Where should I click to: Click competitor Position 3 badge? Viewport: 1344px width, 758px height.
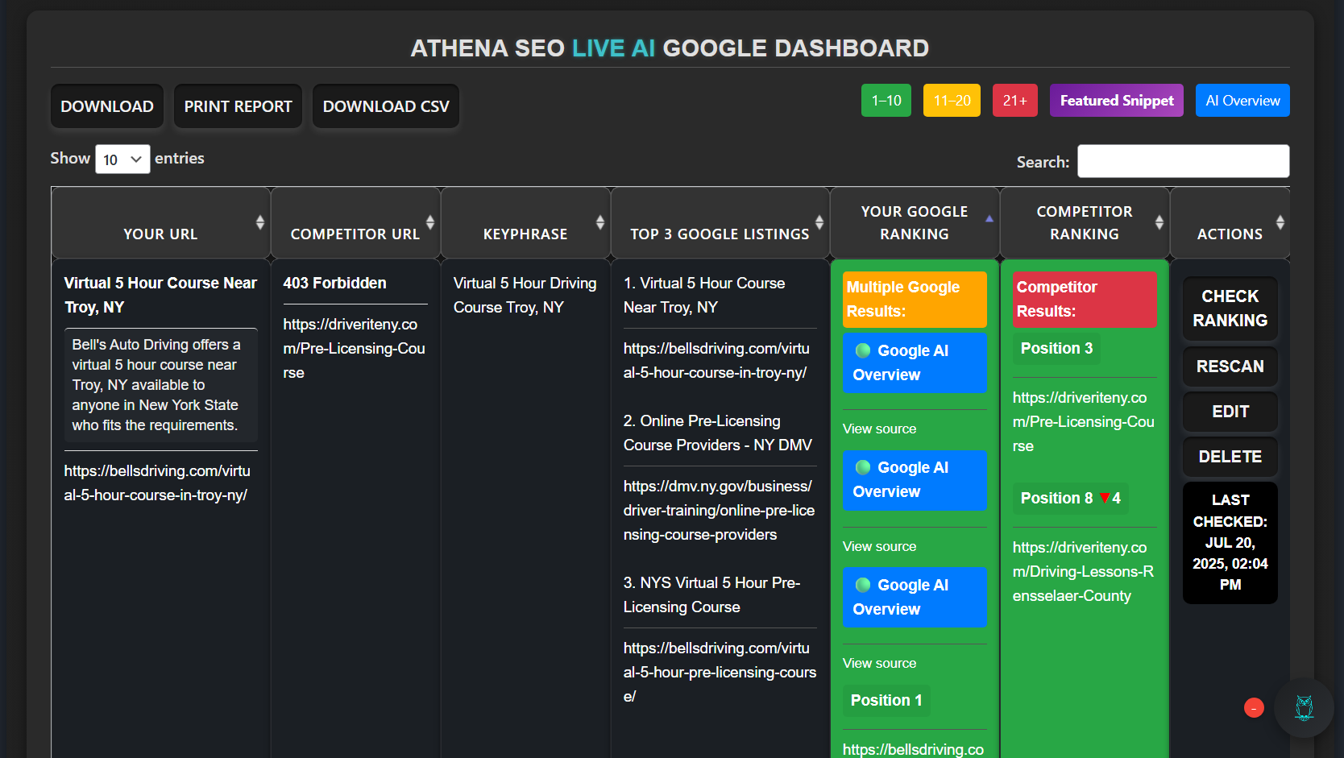[x=1056, y=349]
